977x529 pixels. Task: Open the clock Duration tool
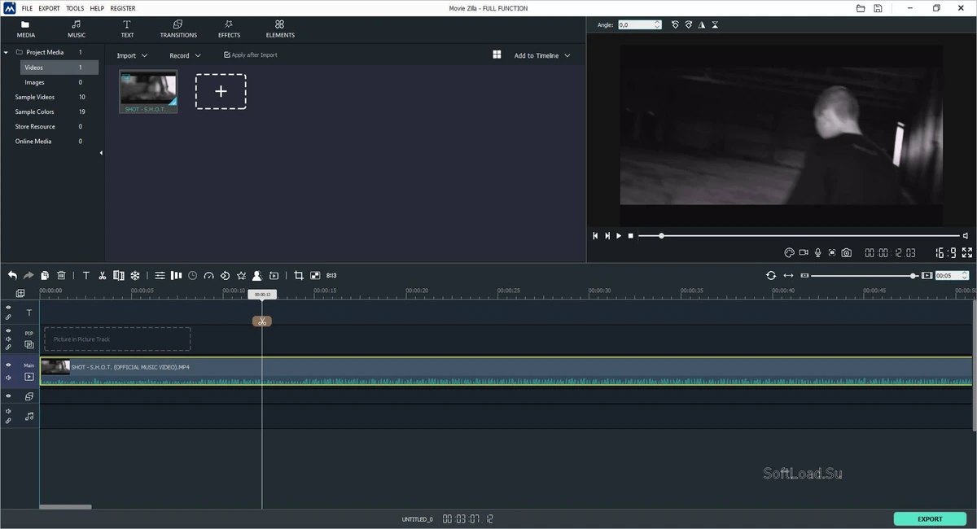pos(192,275)
